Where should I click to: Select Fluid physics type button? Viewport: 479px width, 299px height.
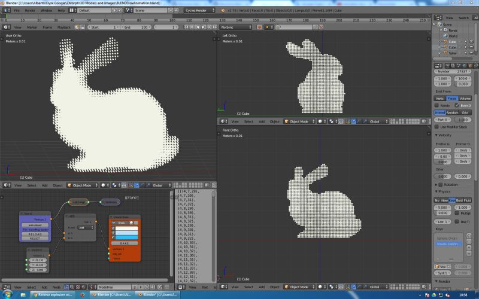[468, 200]
